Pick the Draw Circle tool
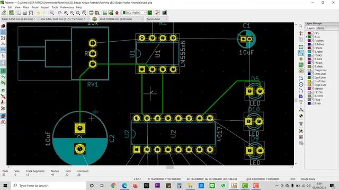The image size is (339, 190). 301,84
